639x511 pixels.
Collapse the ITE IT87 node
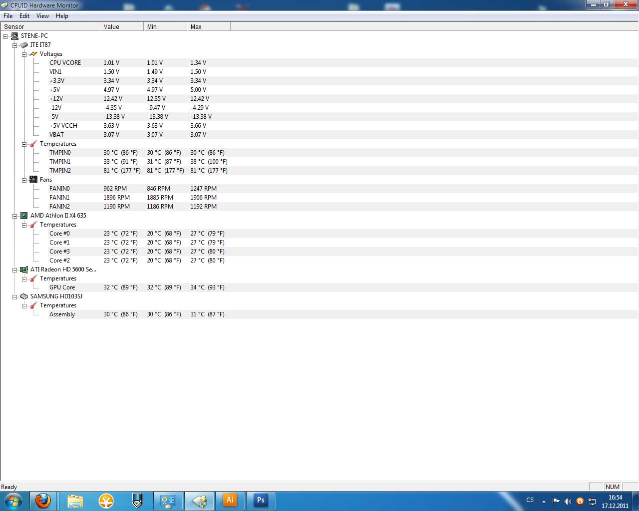[x=15, y=45]
